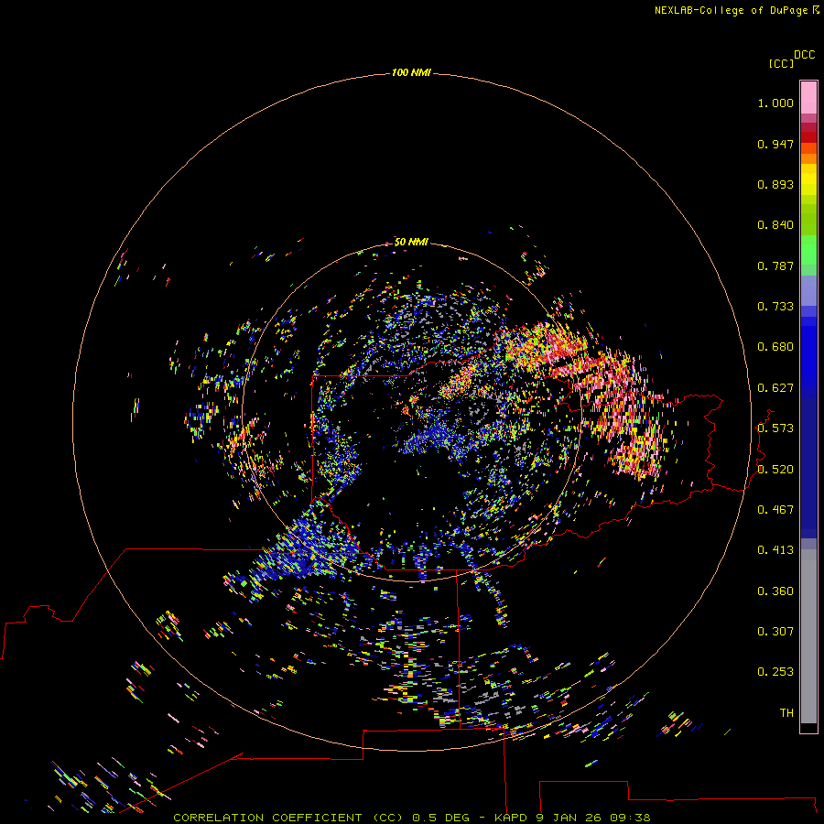
Task: Click the 0.307 scale label
Action: tap(775, 632)
